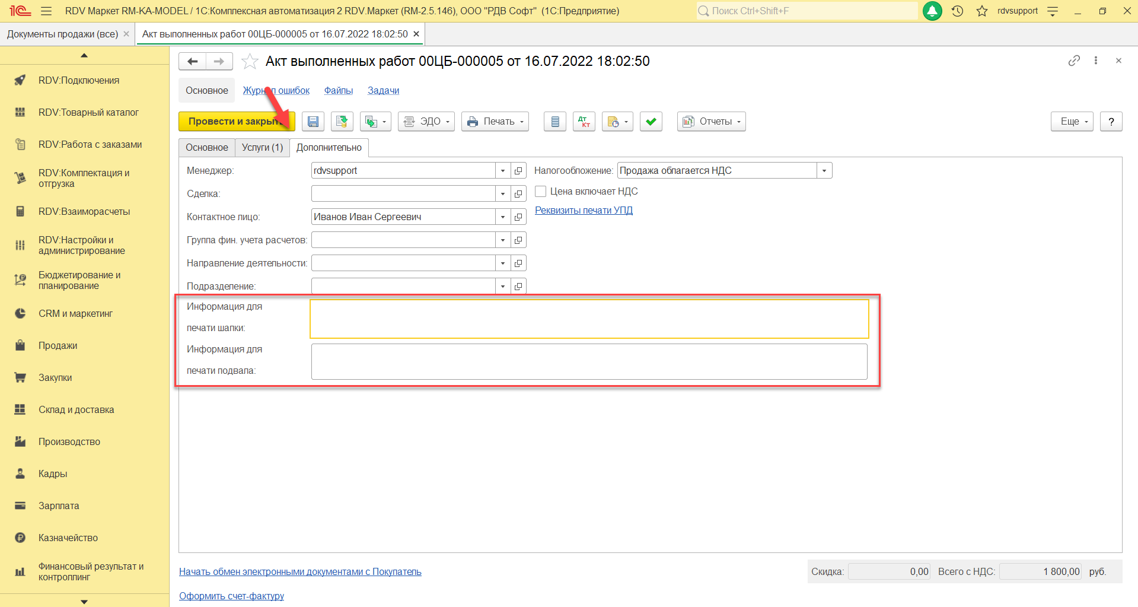The height and width of the screenshot is (607, 1138).
Task: Open the Задачи section
Action: [384, 91]
